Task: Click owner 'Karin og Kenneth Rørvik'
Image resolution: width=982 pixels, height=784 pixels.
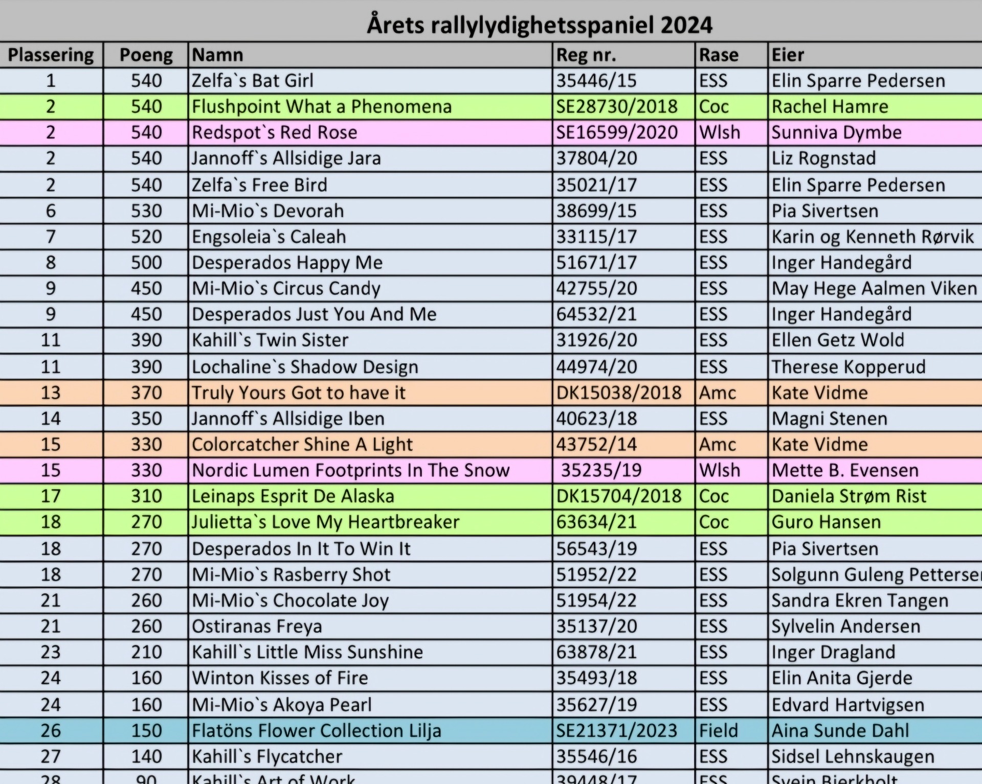Action: click(873, 237)
